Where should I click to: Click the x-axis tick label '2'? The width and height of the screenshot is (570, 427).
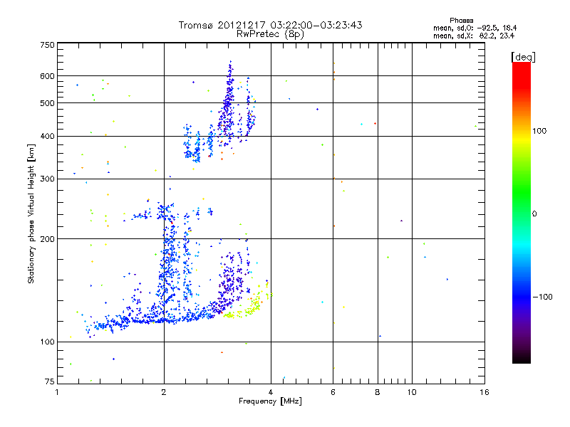tap(164, 392)
